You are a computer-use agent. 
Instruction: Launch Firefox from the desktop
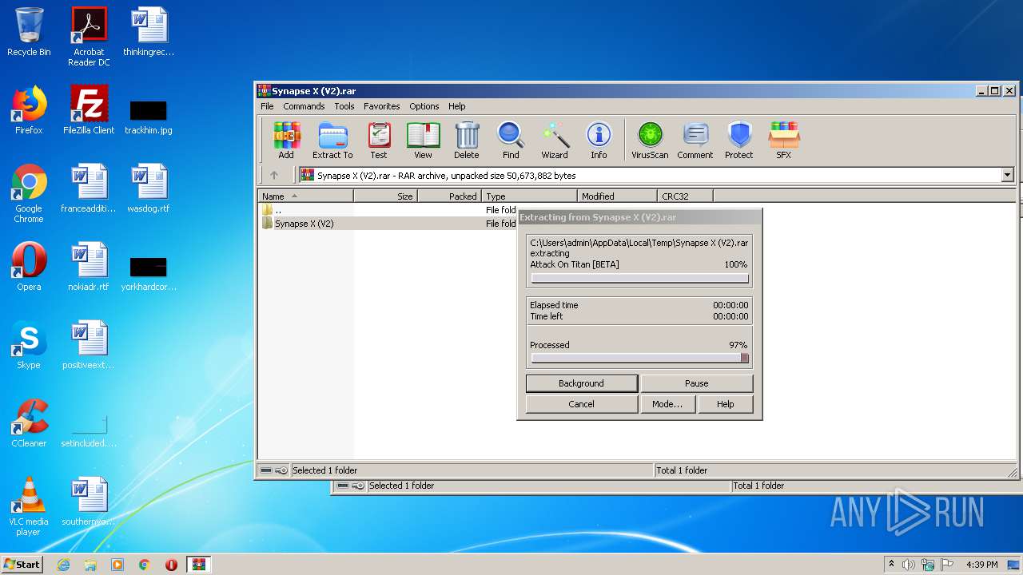pyautogui.click(x=29, y=110)
